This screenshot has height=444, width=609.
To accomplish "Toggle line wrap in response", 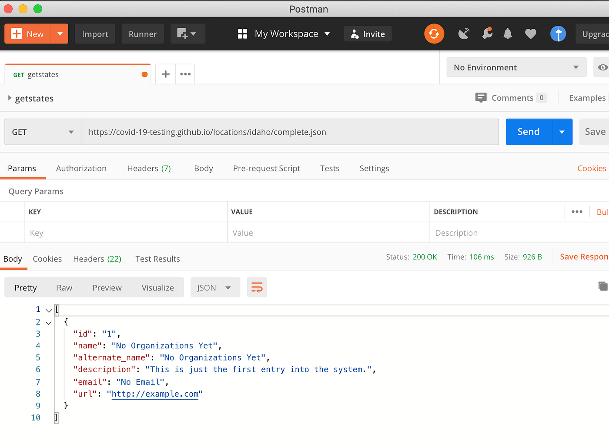I will click(x=257, y=287).
